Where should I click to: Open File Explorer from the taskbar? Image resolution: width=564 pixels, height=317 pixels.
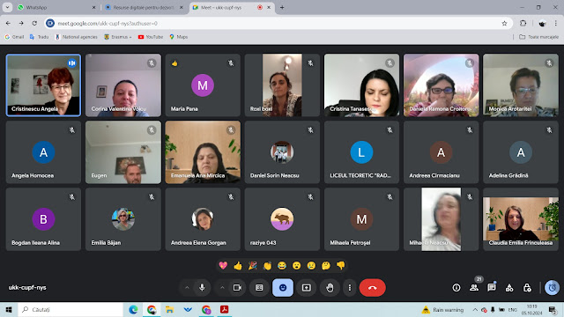[169, 309]
